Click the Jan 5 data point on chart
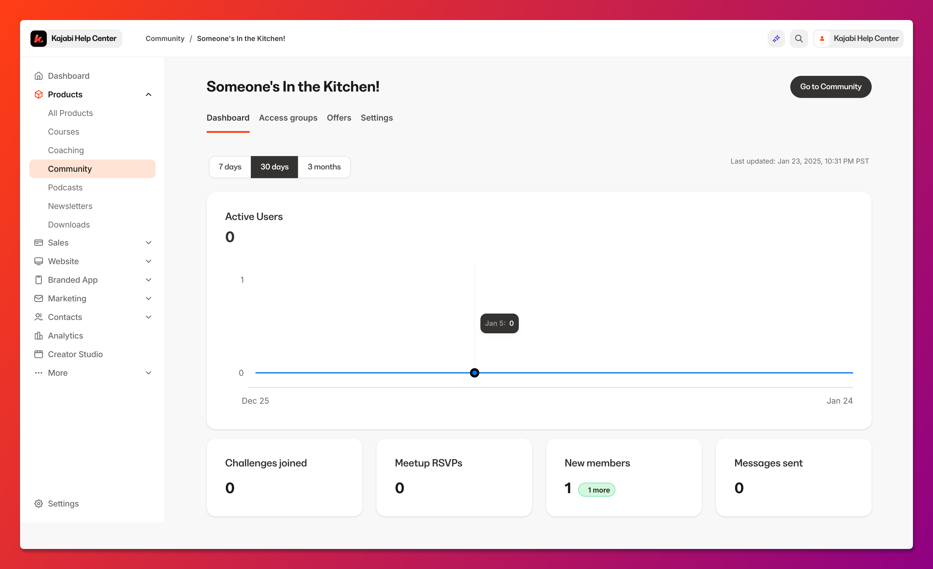The image size is (933, 569). [x=474, y=373]
